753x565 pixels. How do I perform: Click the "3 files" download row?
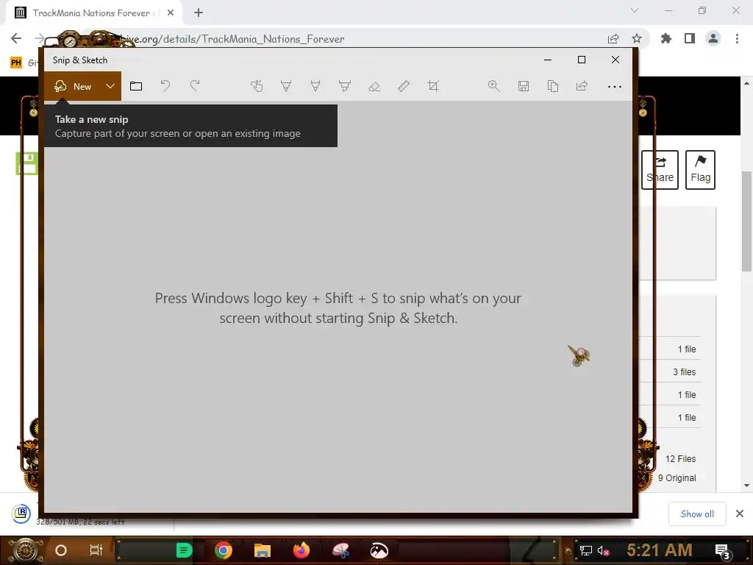coord(685,372)
